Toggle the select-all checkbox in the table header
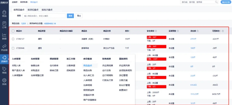This screenshot has width=232, height=105. point(13,31)
